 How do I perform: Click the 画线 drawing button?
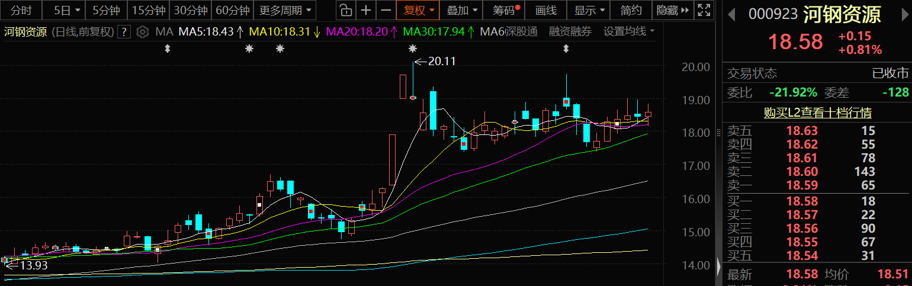545,10
